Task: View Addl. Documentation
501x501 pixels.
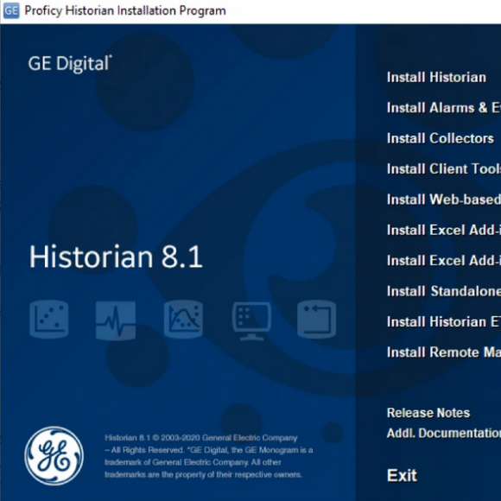Action: [444, 434]
